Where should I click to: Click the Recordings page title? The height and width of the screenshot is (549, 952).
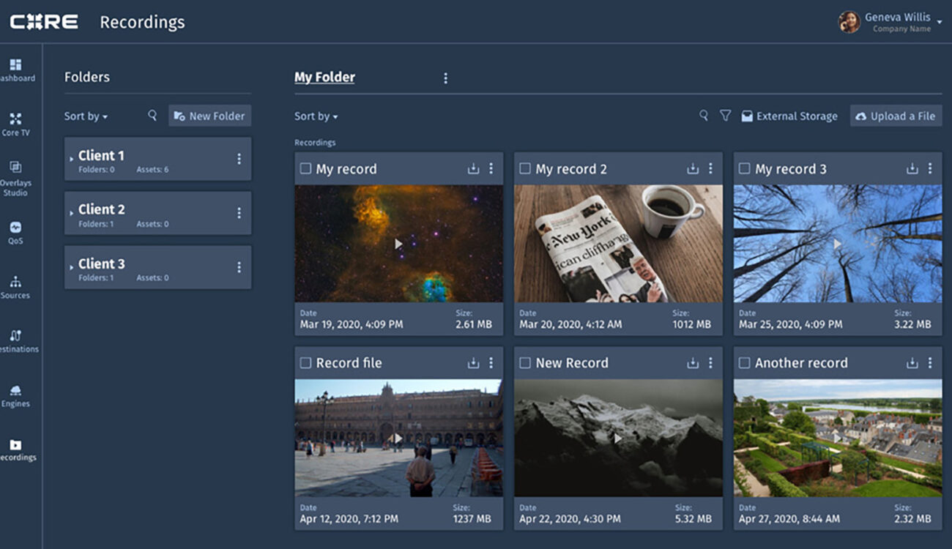coord(142,23)
